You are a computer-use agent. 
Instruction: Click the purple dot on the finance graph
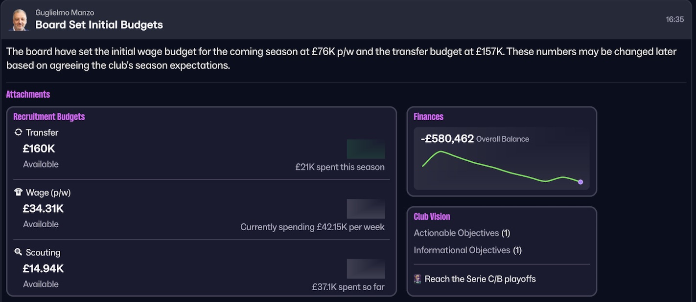(580, 182)
